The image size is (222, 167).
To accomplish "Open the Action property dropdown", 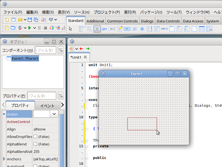I will 54,114.
